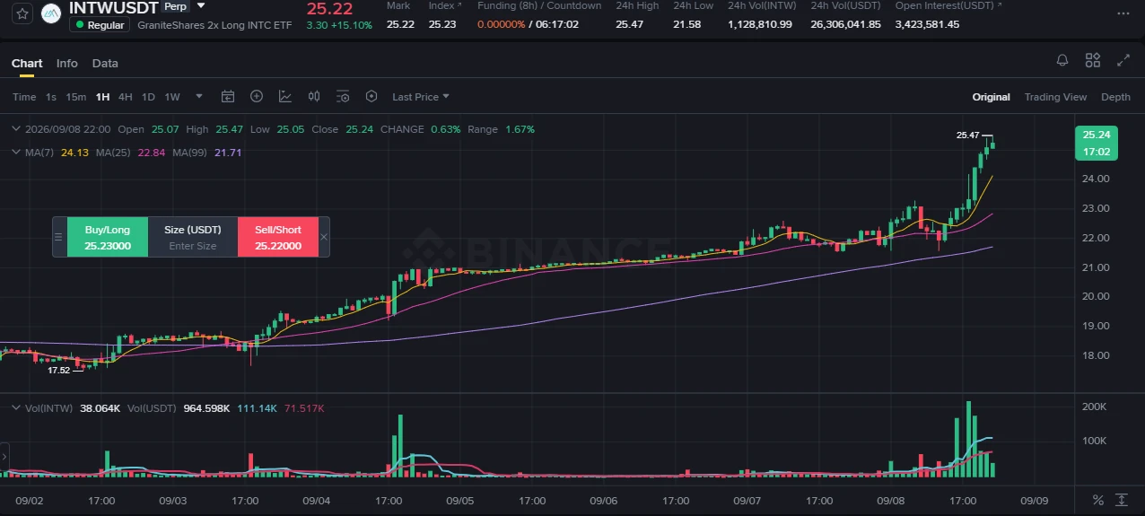Screen dimensions: 1145x516
Task: Open chart display settings icon
Action: (x=343, y=97)
